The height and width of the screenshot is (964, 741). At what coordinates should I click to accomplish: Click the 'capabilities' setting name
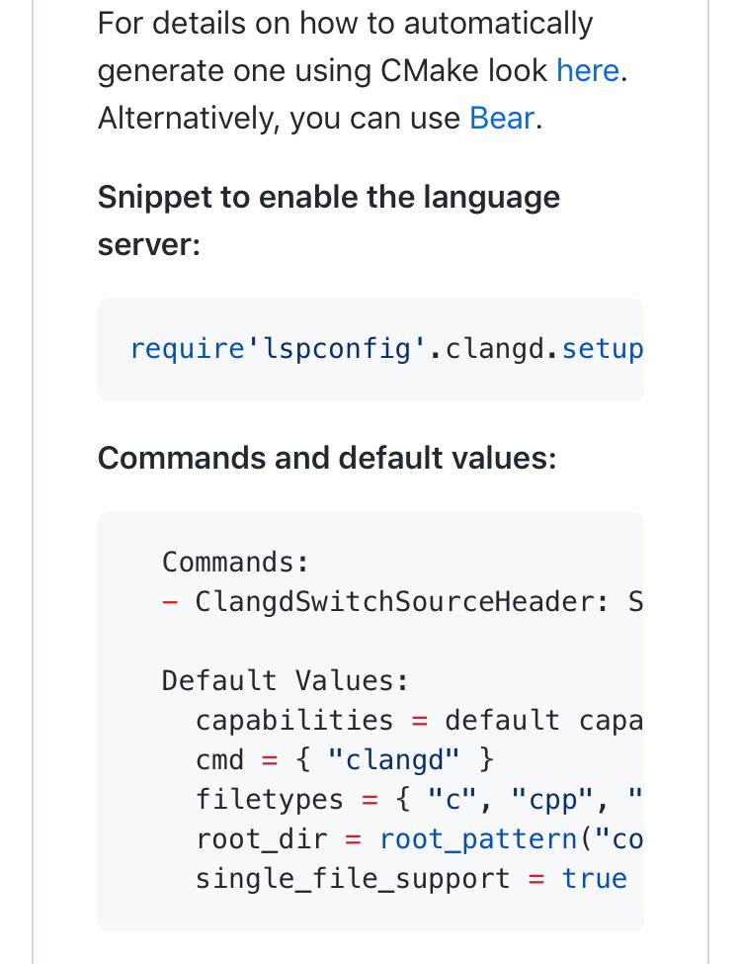[x=294, y=721]
